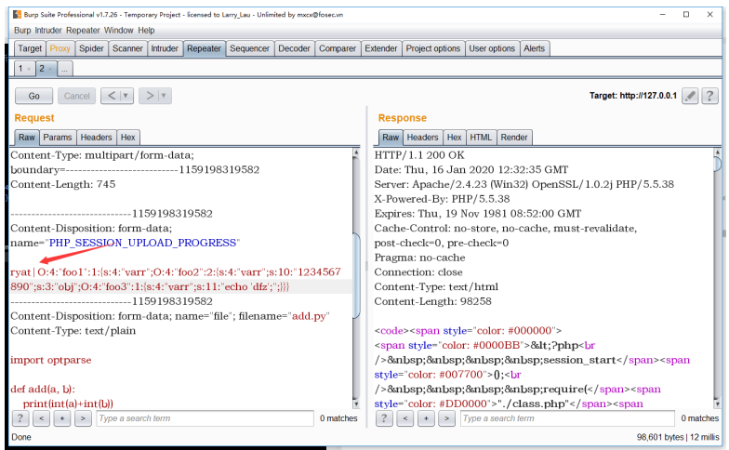Screen dimensions: 729x450
Task: Click the Request search term input field
Action: click(205, 418)
